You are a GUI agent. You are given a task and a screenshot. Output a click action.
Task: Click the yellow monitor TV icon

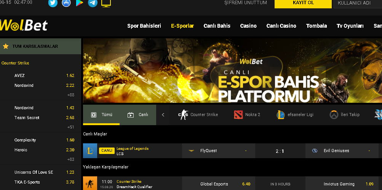coord(106,3)
